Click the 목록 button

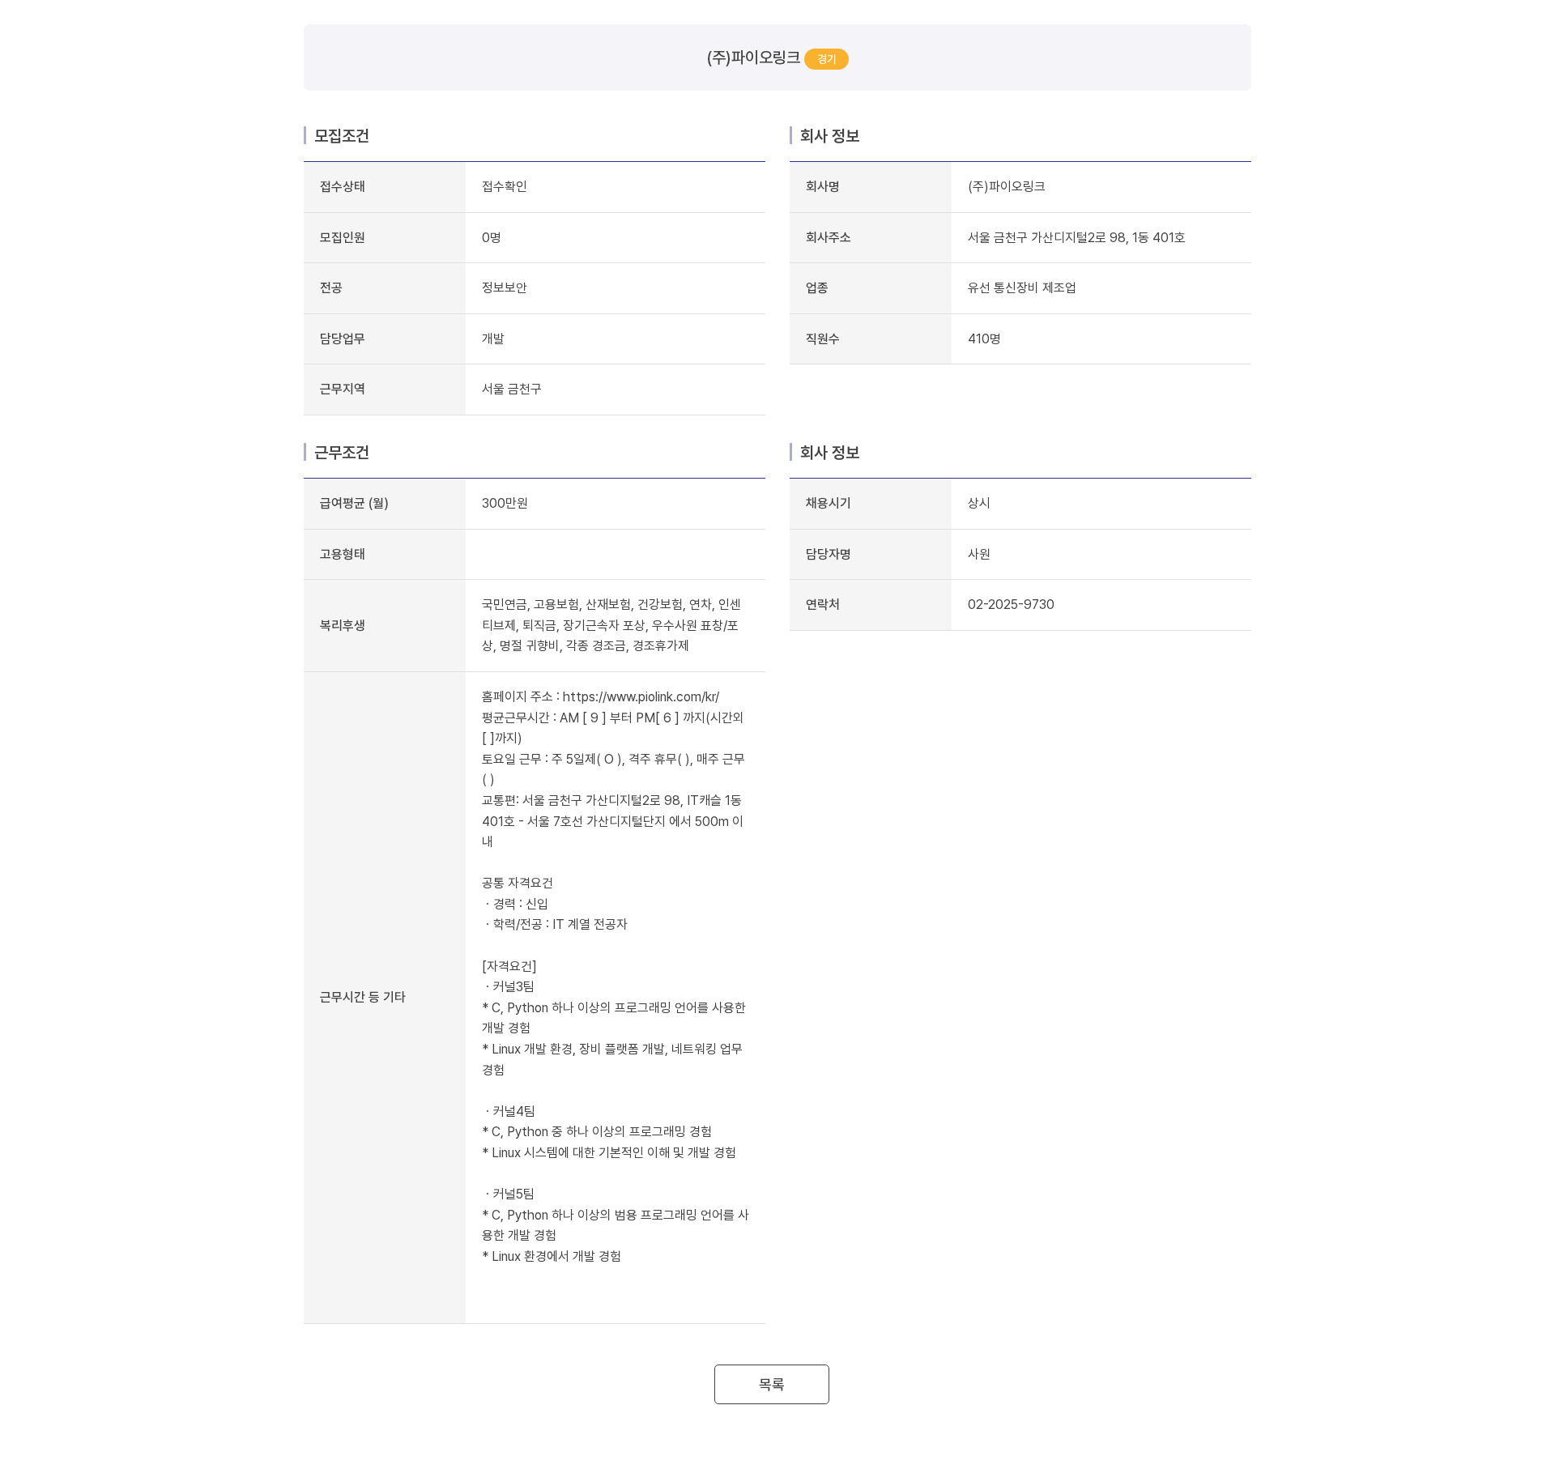tap(771, 1384)
